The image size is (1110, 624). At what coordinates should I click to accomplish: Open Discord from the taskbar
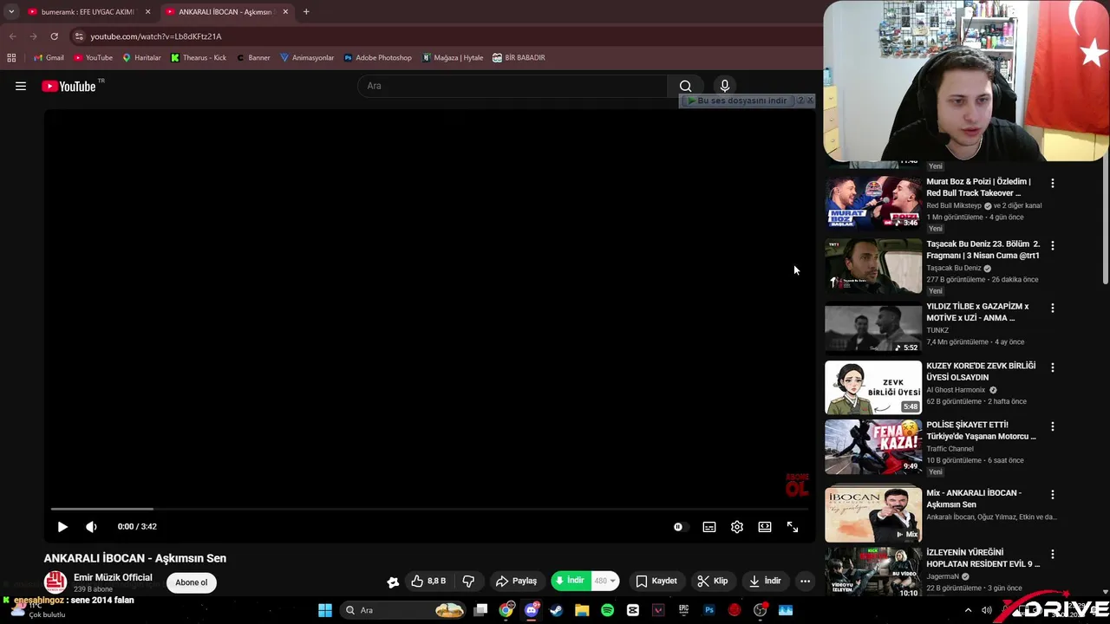pyautogui.click(x=531, y=610)
